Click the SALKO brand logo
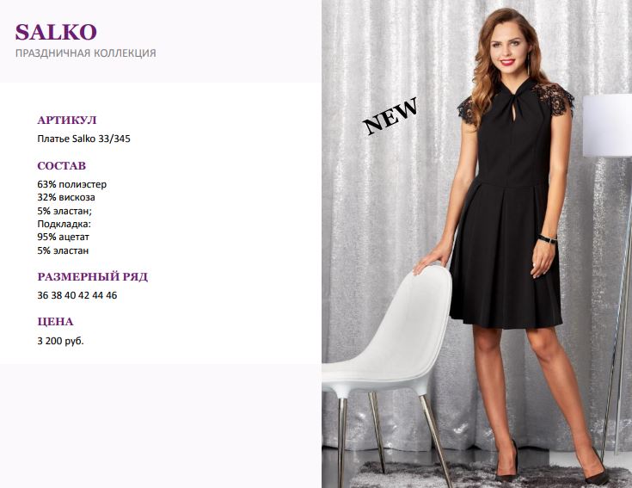The width and height of the screenshot is (632, 488). [x=56, y=32]
